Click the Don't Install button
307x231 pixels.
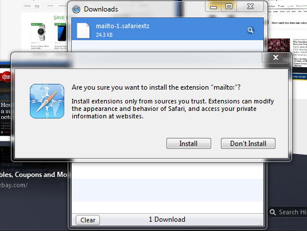tap(248, 143)
